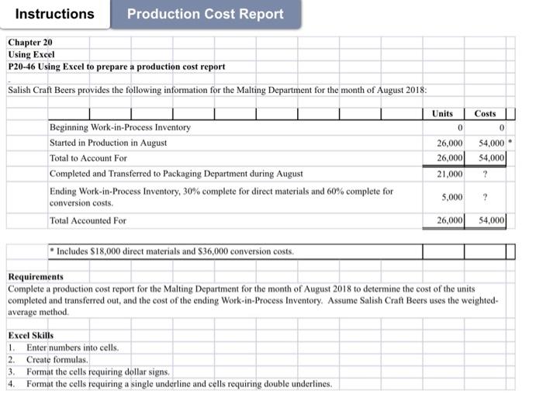Image resolution: width=543 pixels, height=408 pixels.
Task: Click 'Started in Production in August' label
Action: pos(108,143)
